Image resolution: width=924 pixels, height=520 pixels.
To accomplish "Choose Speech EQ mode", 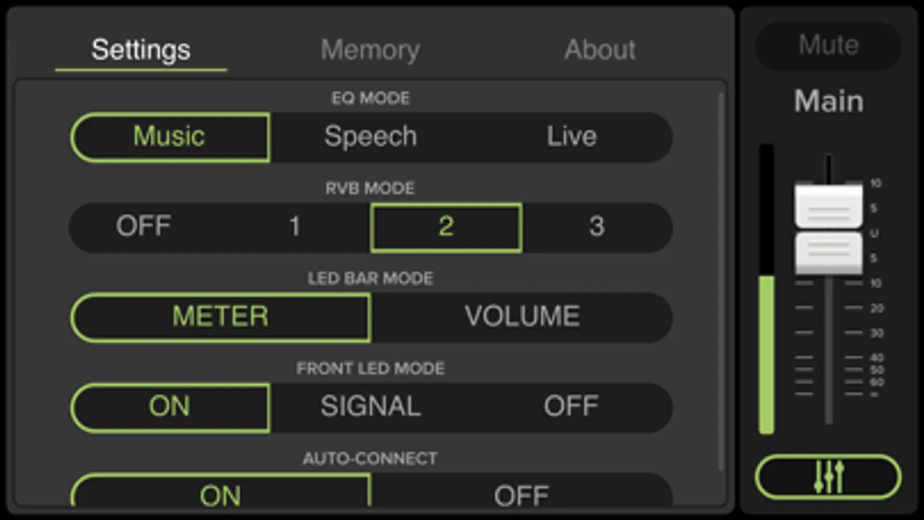I will (370, 137).
